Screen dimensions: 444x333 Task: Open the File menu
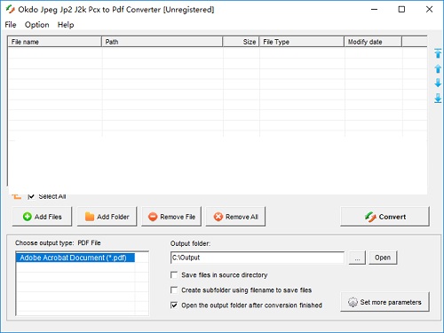(11, 25)
